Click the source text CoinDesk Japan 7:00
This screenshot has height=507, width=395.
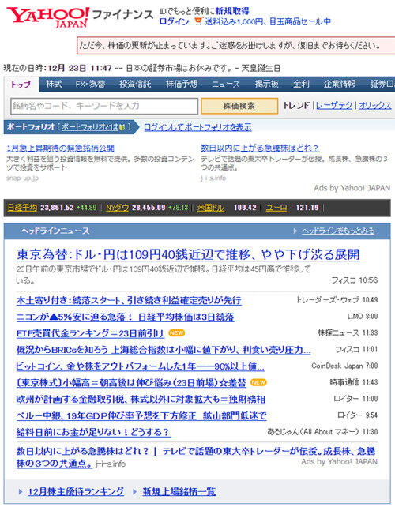[344, 366]
